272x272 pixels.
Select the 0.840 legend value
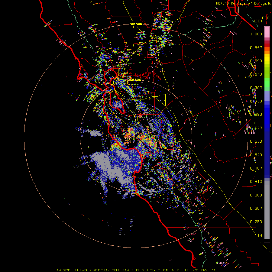(256, 74)
